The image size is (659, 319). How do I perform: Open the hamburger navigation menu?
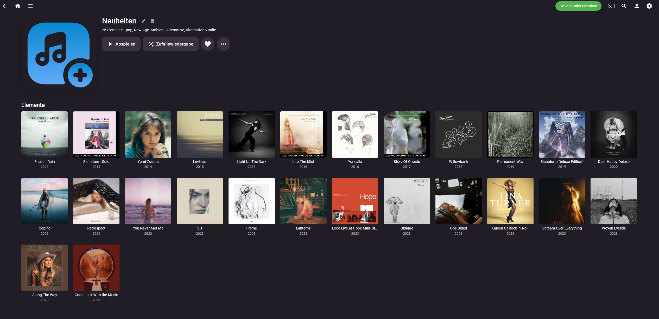pos(30,6)
